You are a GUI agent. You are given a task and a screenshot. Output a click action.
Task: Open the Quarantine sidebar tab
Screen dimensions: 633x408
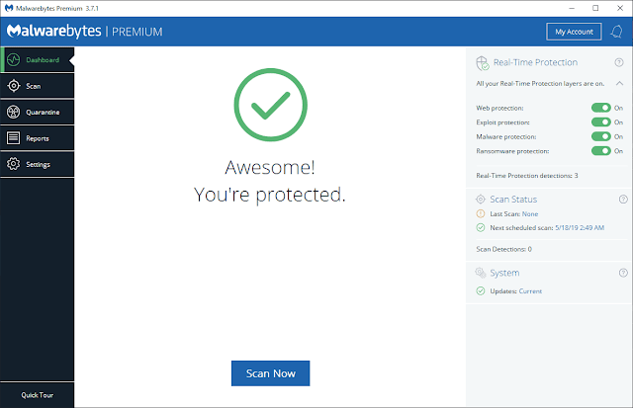[38, 112]
